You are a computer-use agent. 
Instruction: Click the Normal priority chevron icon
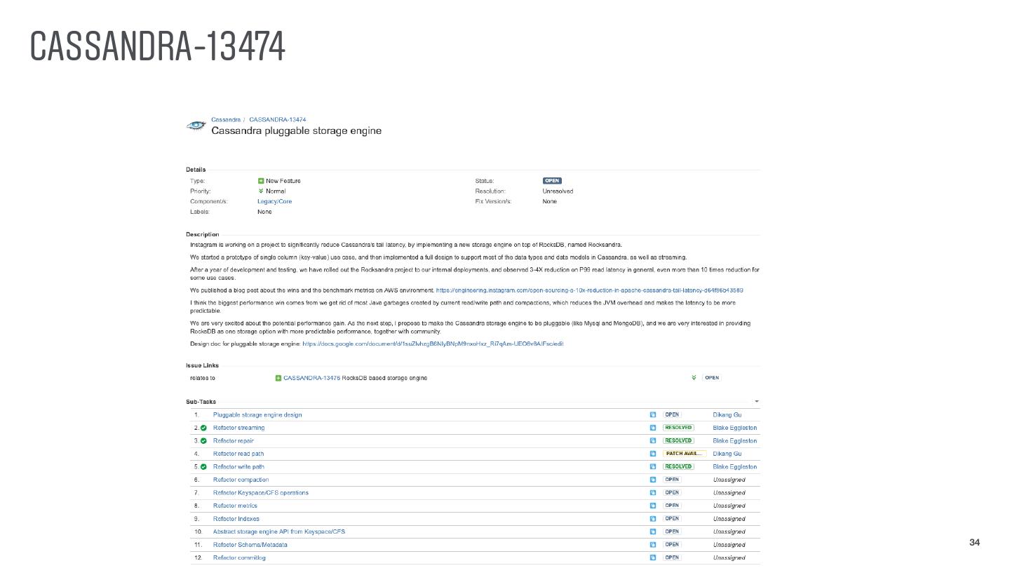261,191
